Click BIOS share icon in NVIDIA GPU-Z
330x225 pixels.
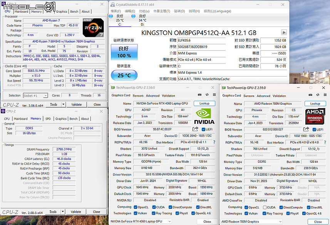(x=195, y=129)
